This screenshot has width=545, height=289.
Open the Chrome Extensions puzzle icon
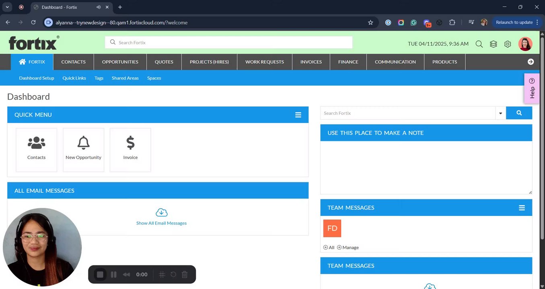pyautogui.click(x=452, y=22)
